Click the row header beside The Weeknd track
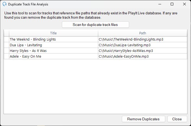Image resolution: width=191 pixels, height=126 pixels. pos(7,39)
